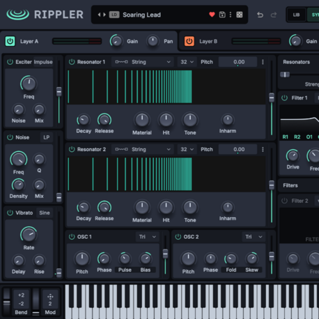Click the Noise Density knob
Screen dimensions: 319x319
[x=18, y=185]
